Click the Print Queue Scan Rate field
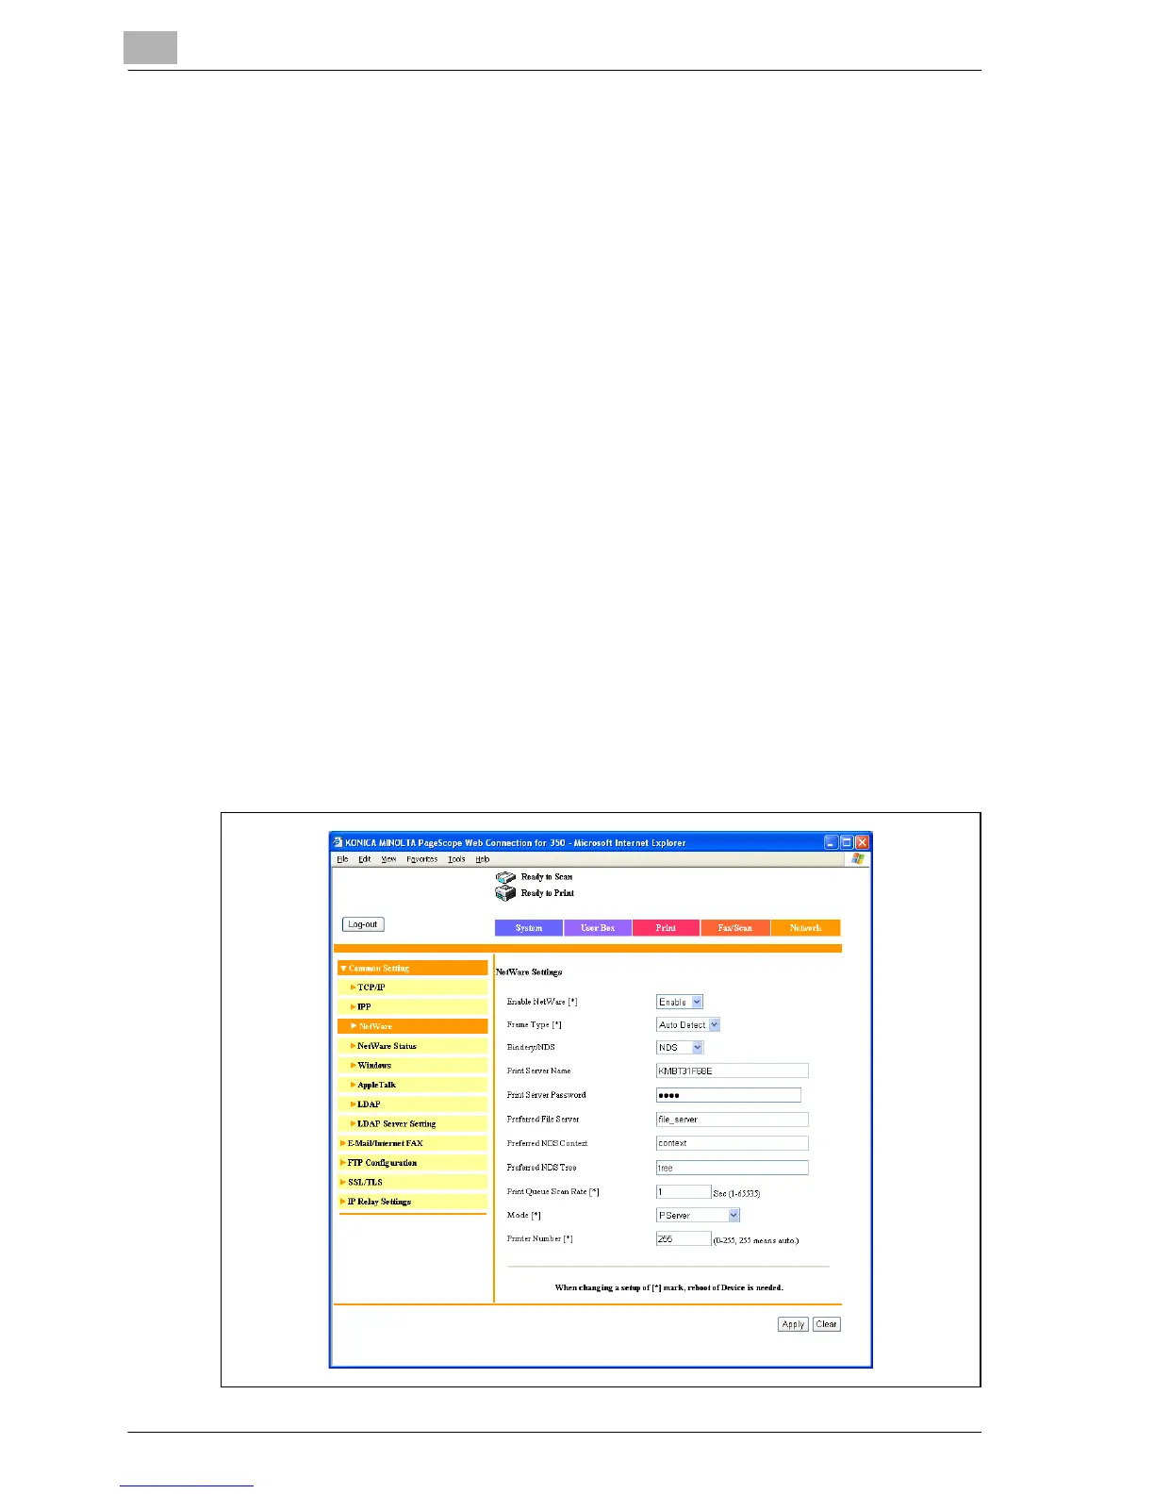The width and height of the screenshot is (1154, 1494). pyautogui.click(x=684, y=1192)
